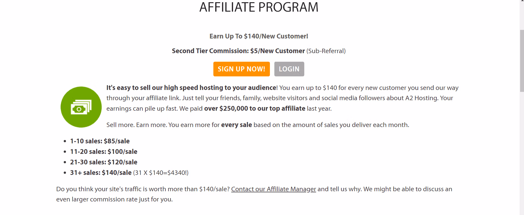Image resolution: width=524 pixels, height=215 pixels.
Task: Click the gray LOGIN button
Action: [289, 69]
